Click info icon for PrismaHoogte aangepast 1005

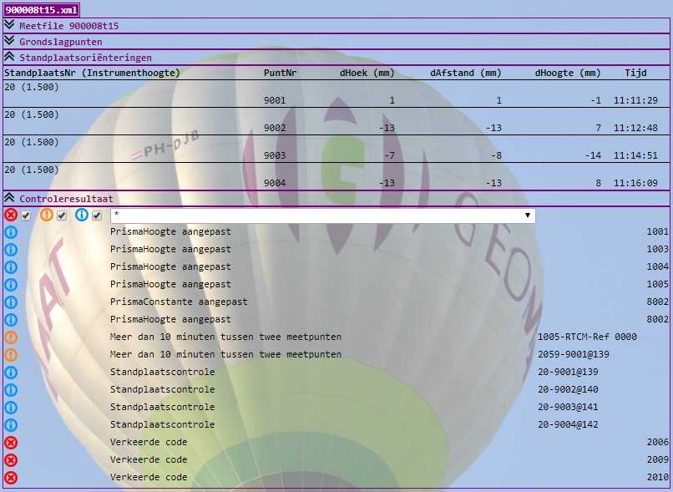coord(11,285)
